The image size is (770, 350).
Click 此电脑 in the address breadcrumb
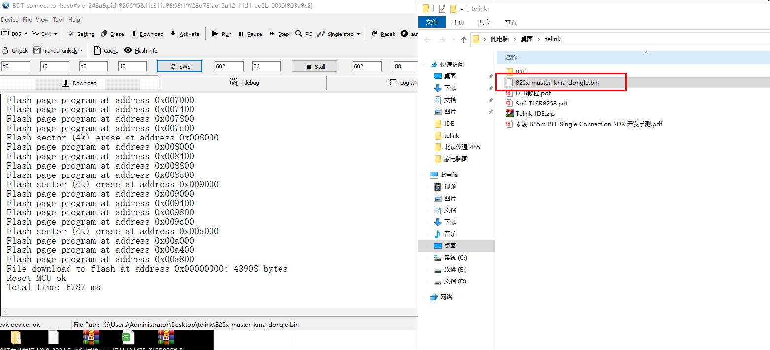click(500, 39)
